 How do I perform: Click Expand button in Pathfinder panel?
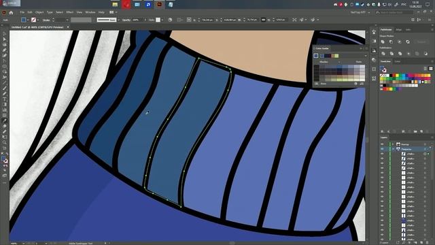pos(421,42)
